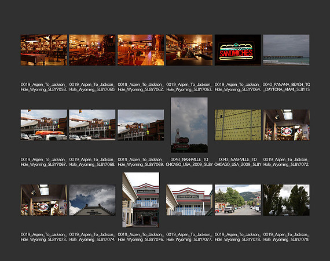
Task: Select the saloon interior thumbnail SL8Y7062
Action: pyautogui.click(x=141, y=50)
